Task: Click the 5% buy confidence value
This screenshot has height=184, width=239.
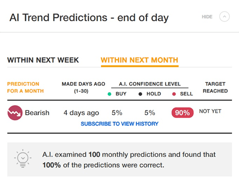Action: pyautogui.click(x=117, y=113)
